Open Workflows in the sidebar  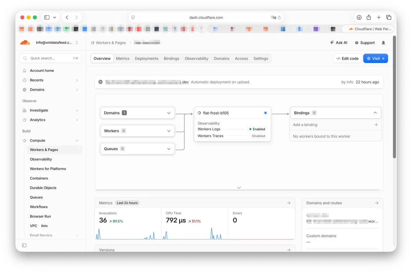tap(39, 207)
